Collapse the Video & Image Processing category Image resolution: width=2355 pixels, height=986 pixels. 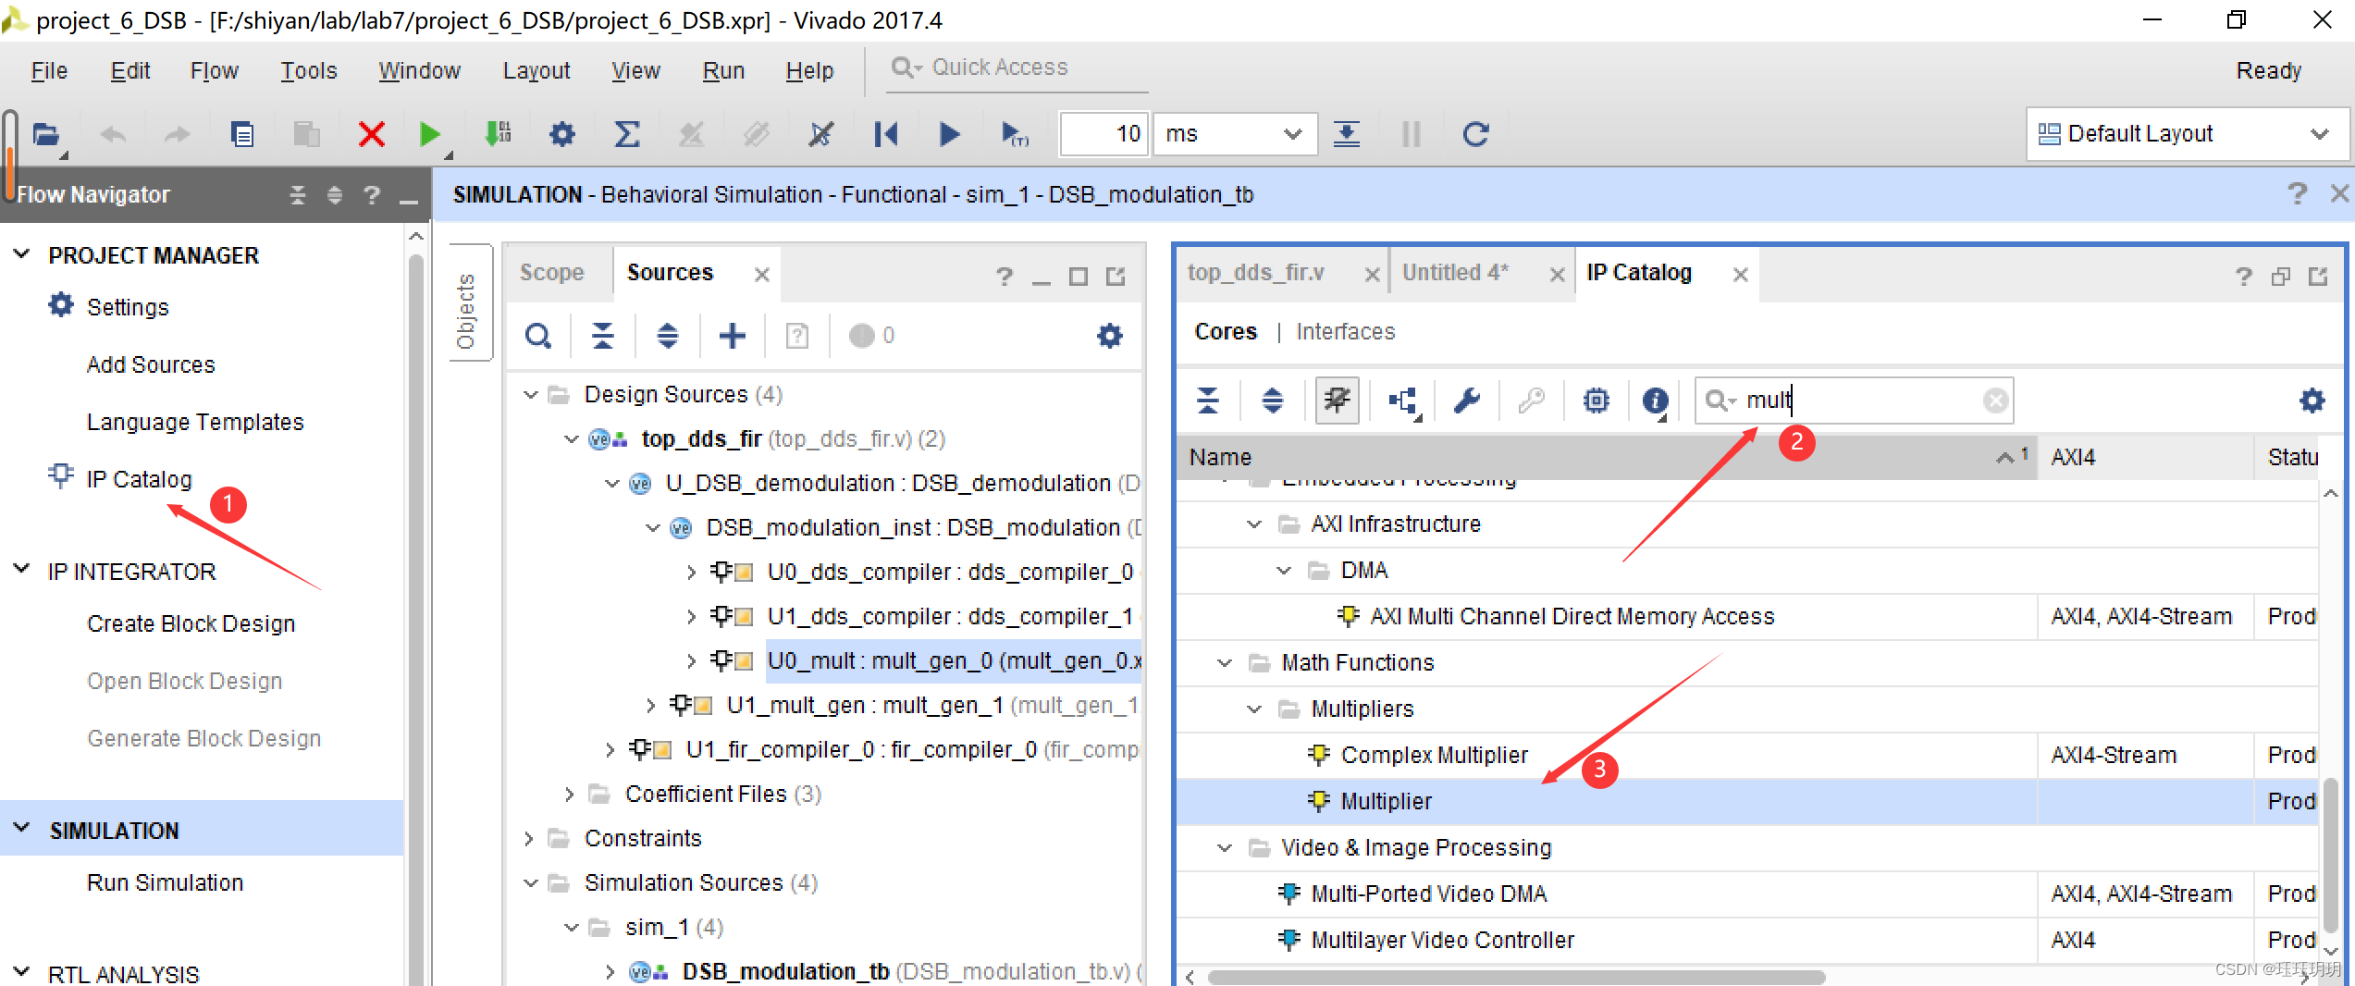(x=1225, y=848)
